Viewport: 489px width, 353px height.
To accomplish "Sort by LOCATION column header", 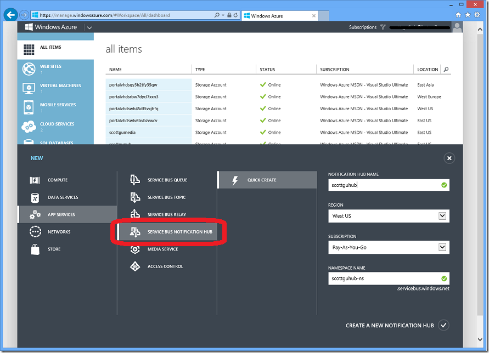I will pyautogui.click(x=428, y=70).
